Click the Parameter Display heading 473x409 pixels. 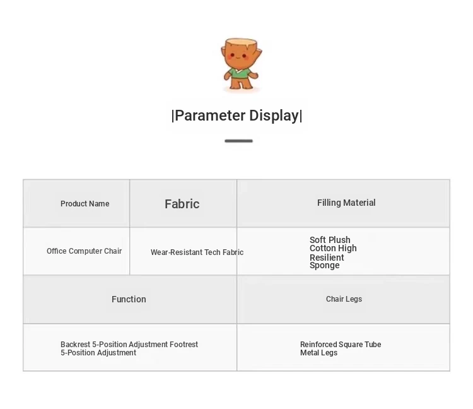point(237,116)
